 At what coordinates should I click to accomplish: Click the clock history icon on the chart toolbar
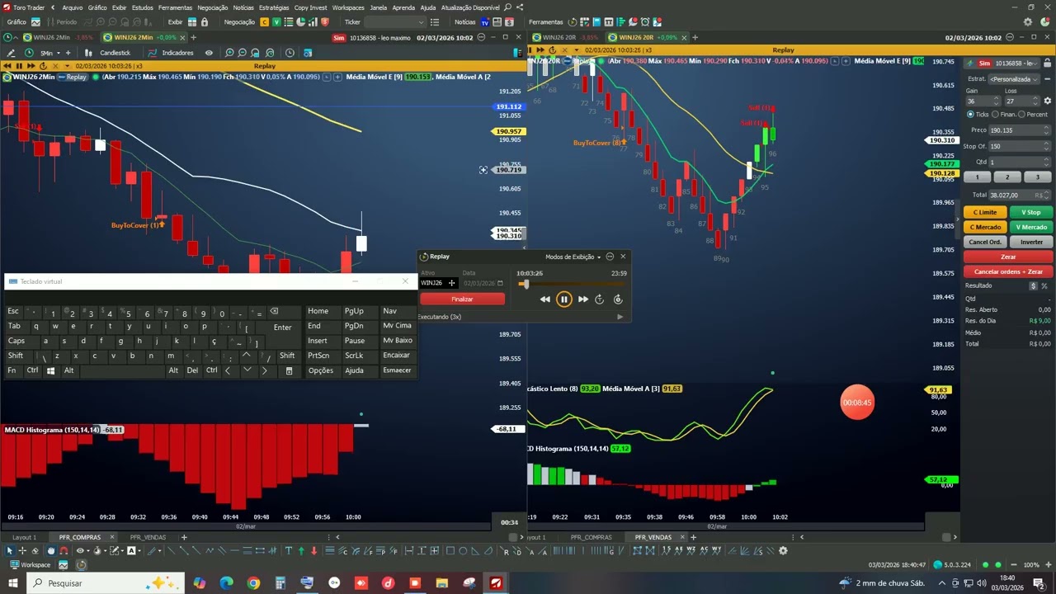(x=290, y=53)
